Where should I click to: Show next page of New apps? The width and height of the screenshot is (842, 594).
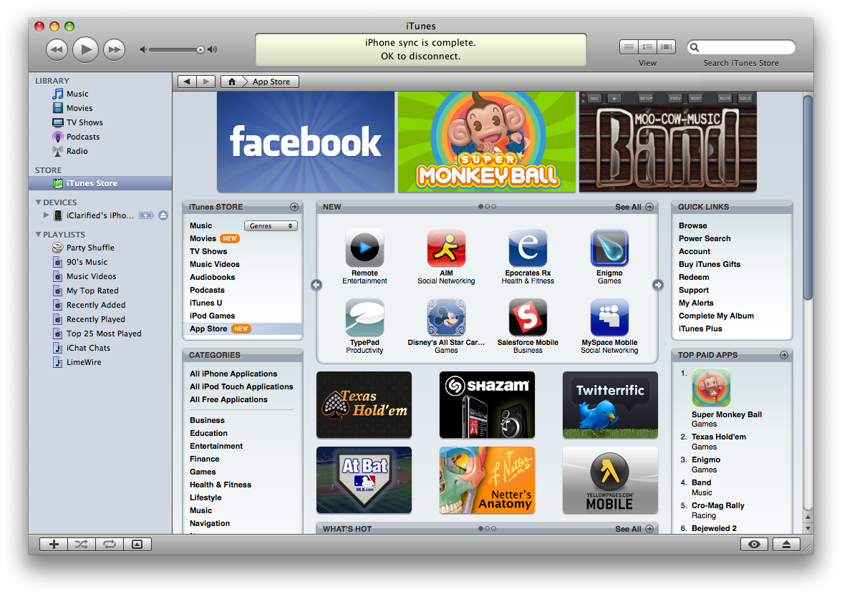[658, 285]
